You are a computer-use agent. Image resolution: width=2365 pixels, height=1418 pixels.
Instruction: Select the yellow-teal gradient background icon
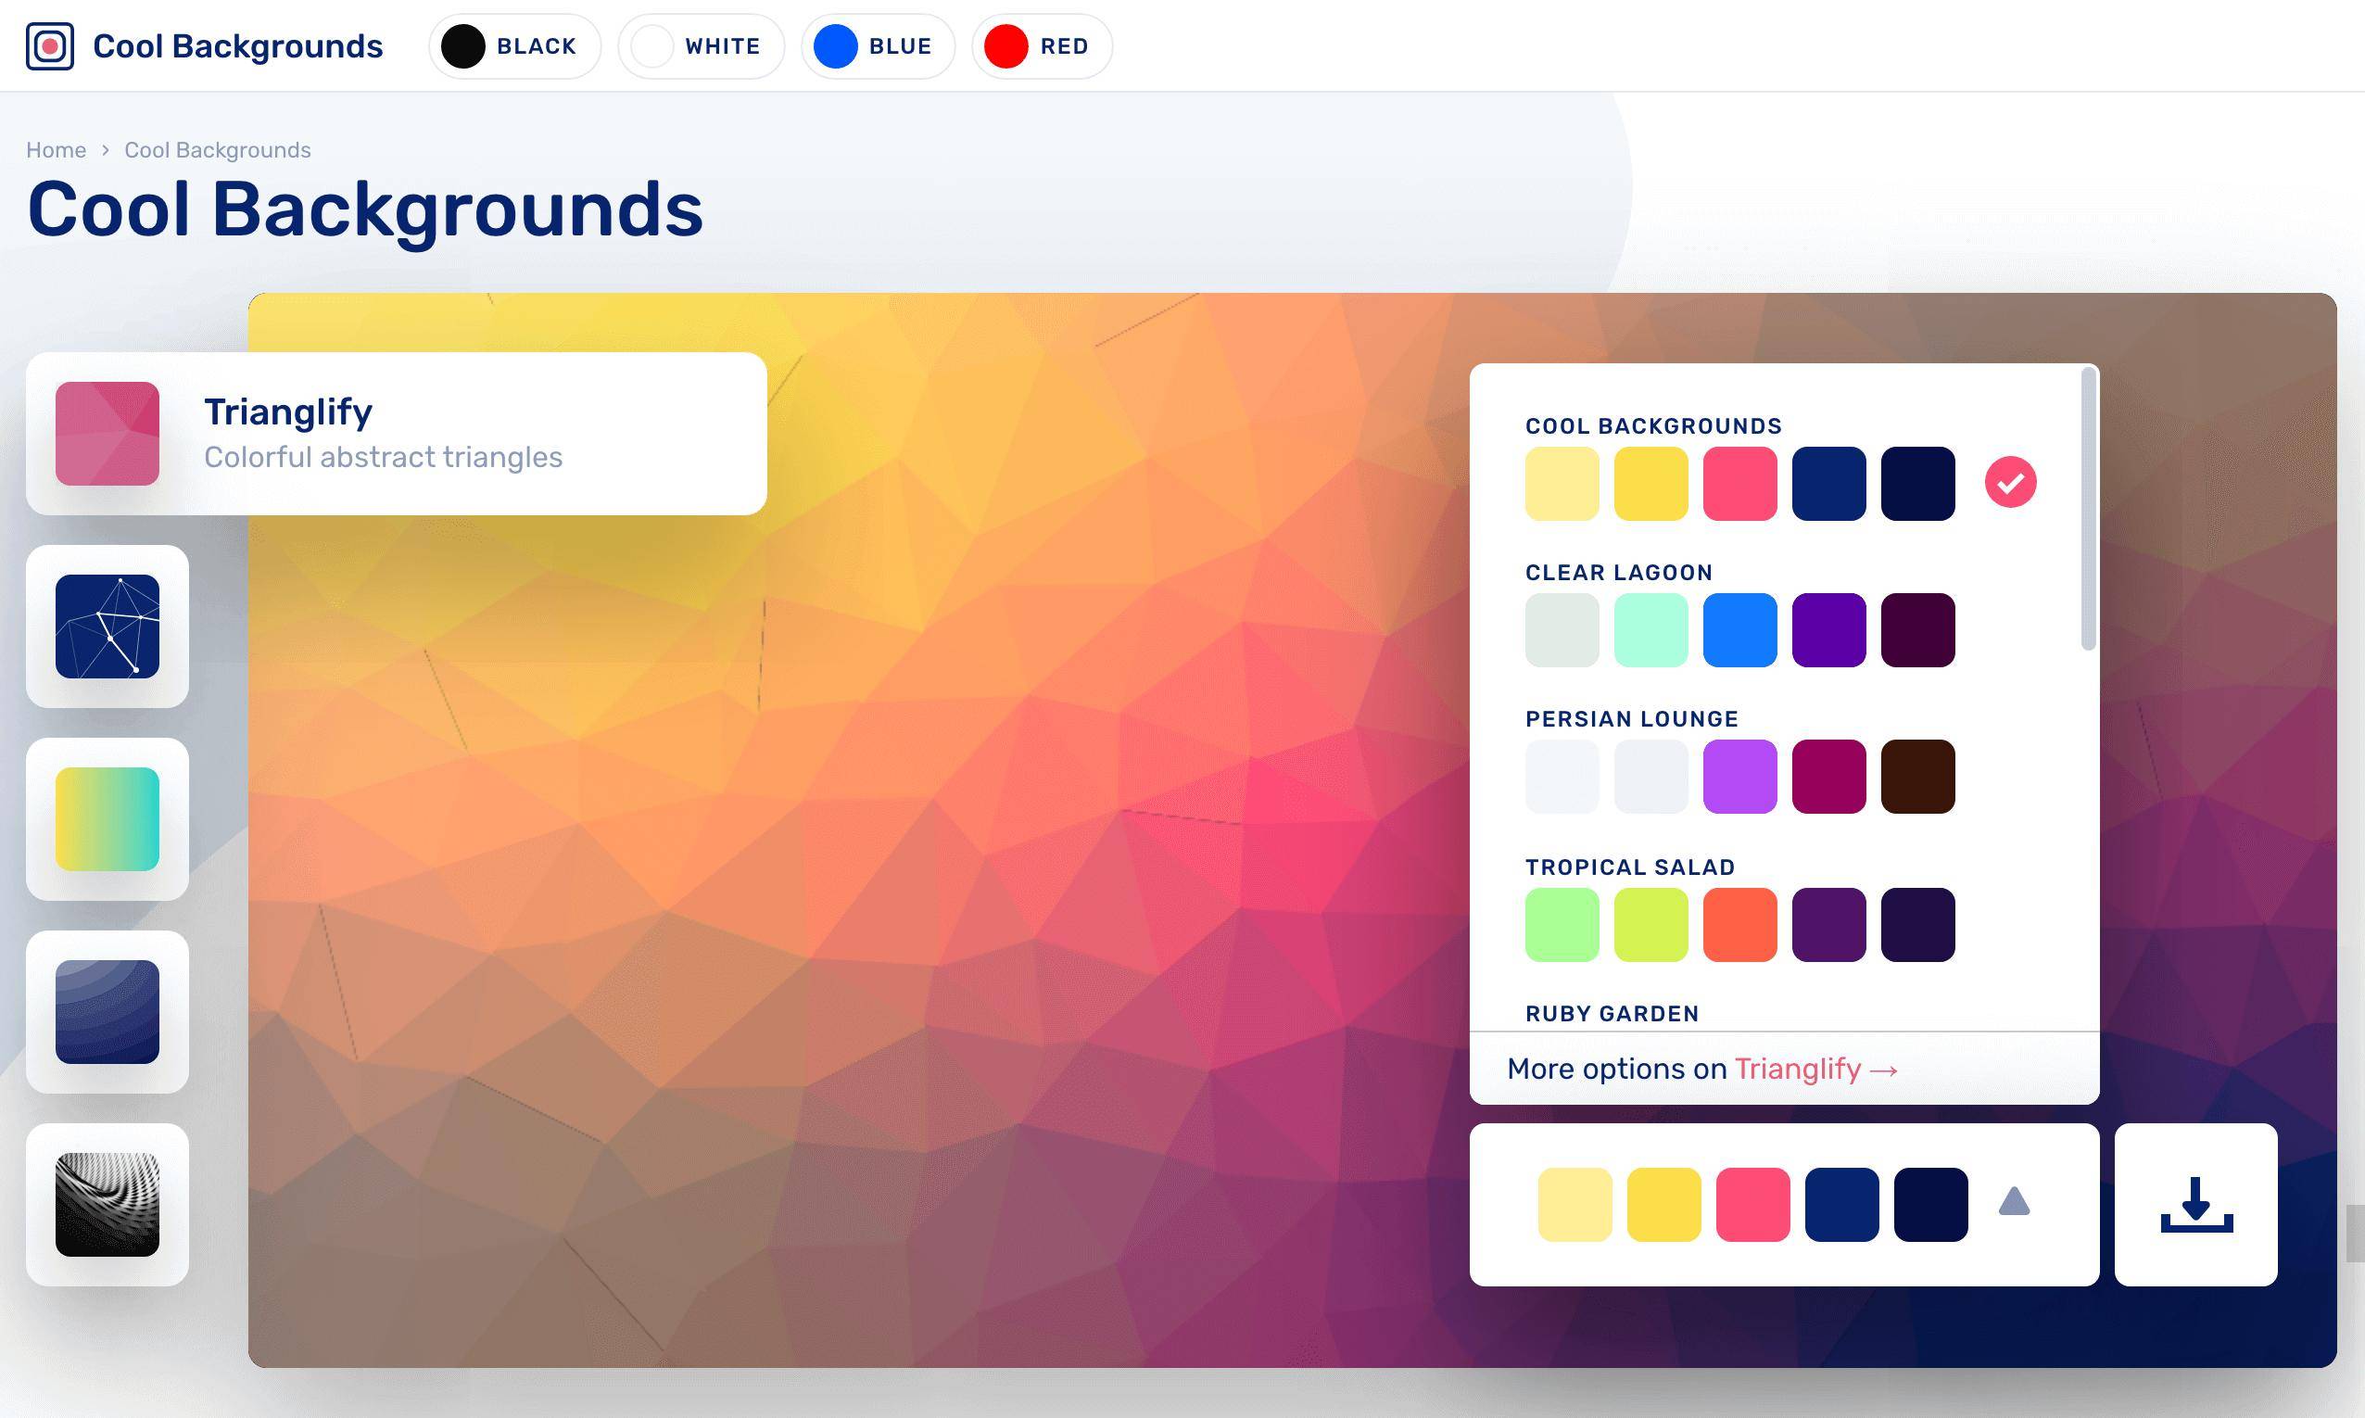(107, 819)
